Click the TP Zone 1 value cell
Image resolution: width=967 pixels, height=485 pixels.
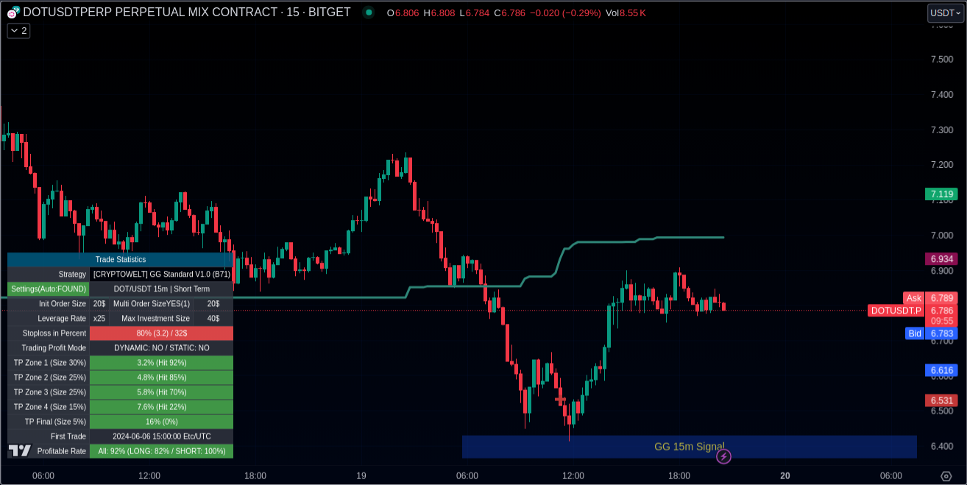click(x=161, y=362)
